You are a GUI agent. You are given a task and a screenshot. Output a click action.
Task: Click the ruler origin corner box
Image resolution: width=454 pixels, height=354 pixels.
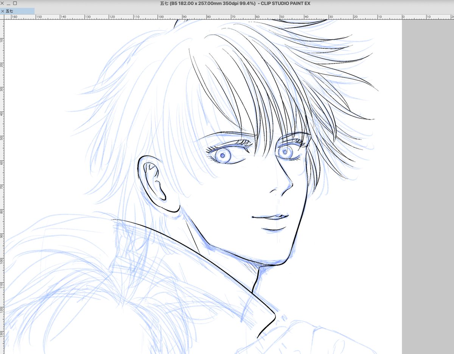click(2, 17)
